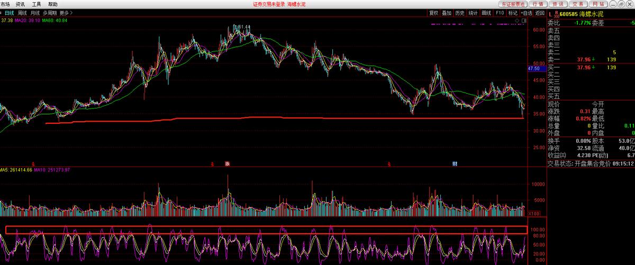Click the 买五 bid level row

coord(591,96)
